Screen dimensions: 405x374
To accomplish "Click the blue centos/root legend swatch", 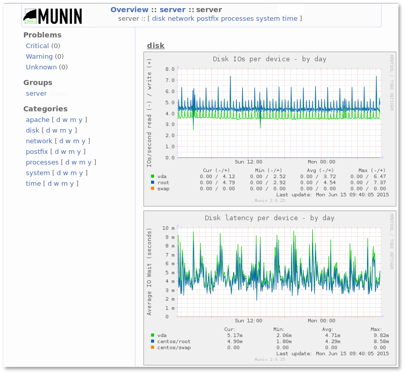I will [x=153, y=341].
